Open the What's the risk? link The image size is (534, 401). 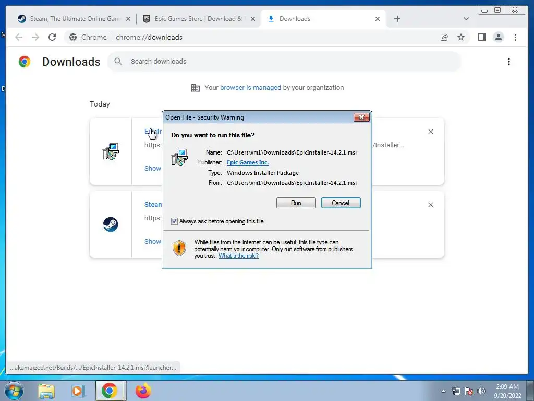point(238,256)
